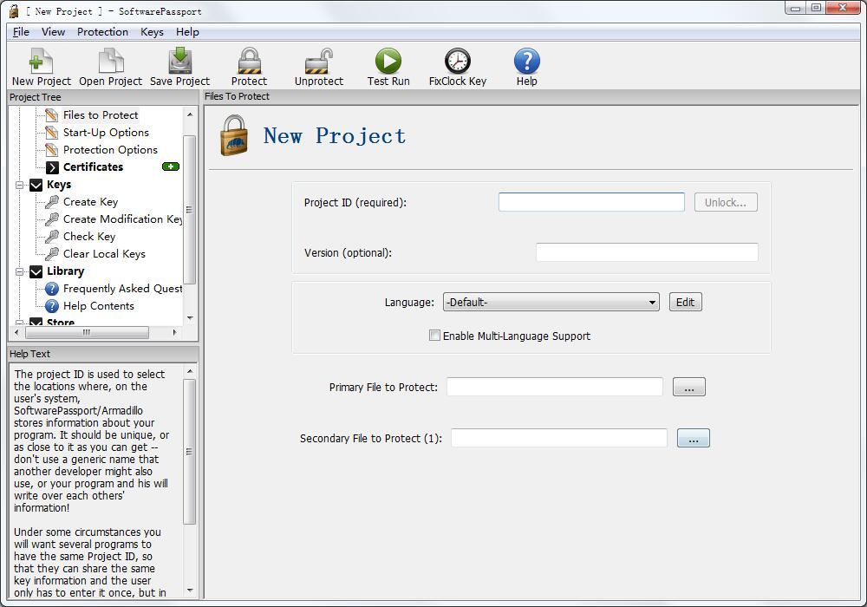Launch Test Run with the play icon
867x607 pixels.
click(388, 62)
